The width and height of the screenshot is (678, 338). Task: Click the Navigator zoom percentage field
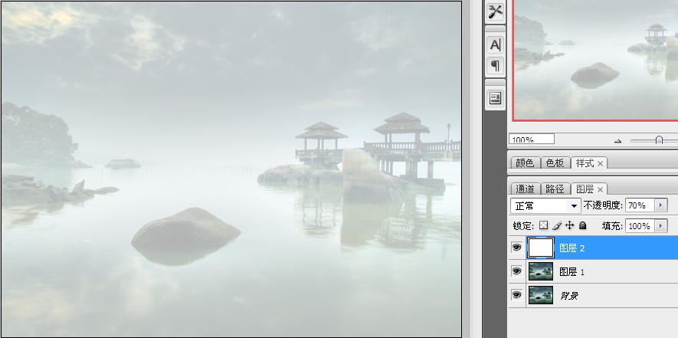click(532, 139)
